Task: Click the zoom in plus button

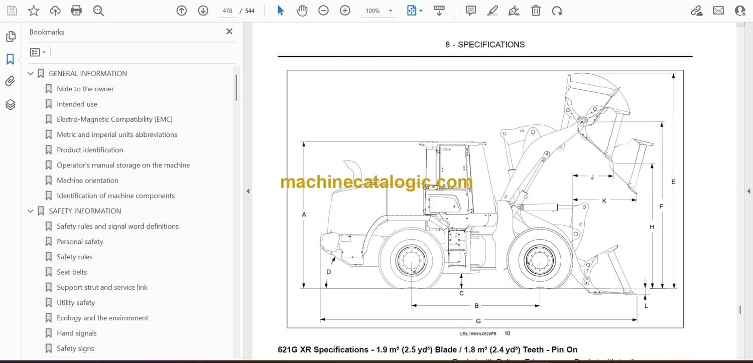Action: [x=345, y=11]
